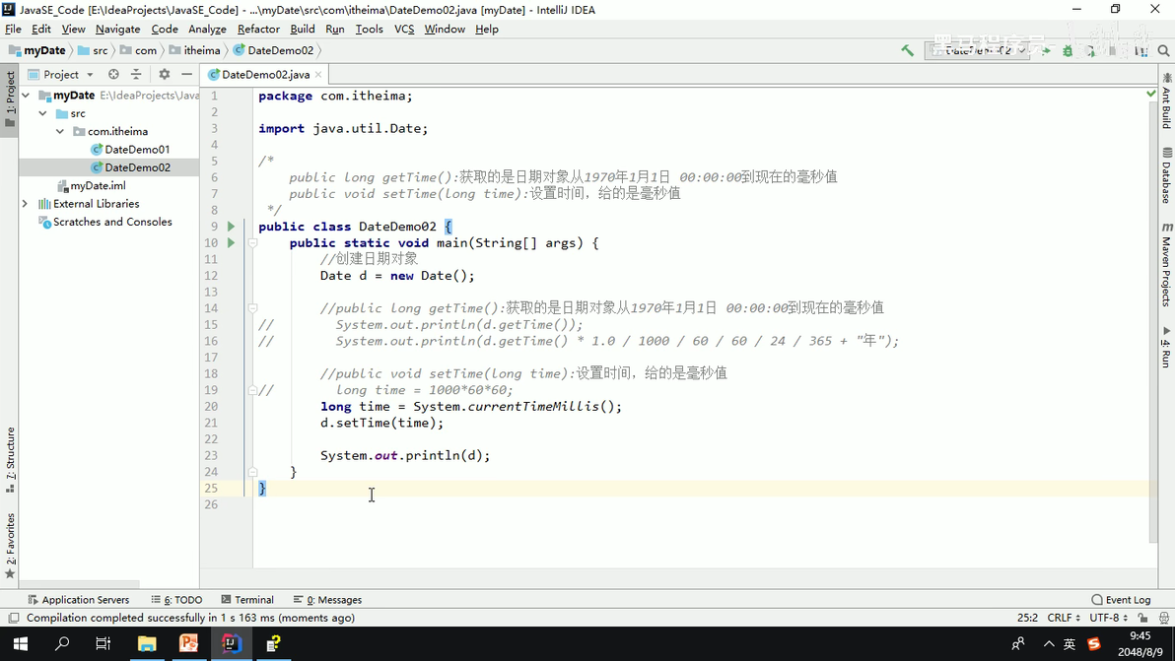
Task: Click the editor vertical scrollbar
Action: (1152, 322)
